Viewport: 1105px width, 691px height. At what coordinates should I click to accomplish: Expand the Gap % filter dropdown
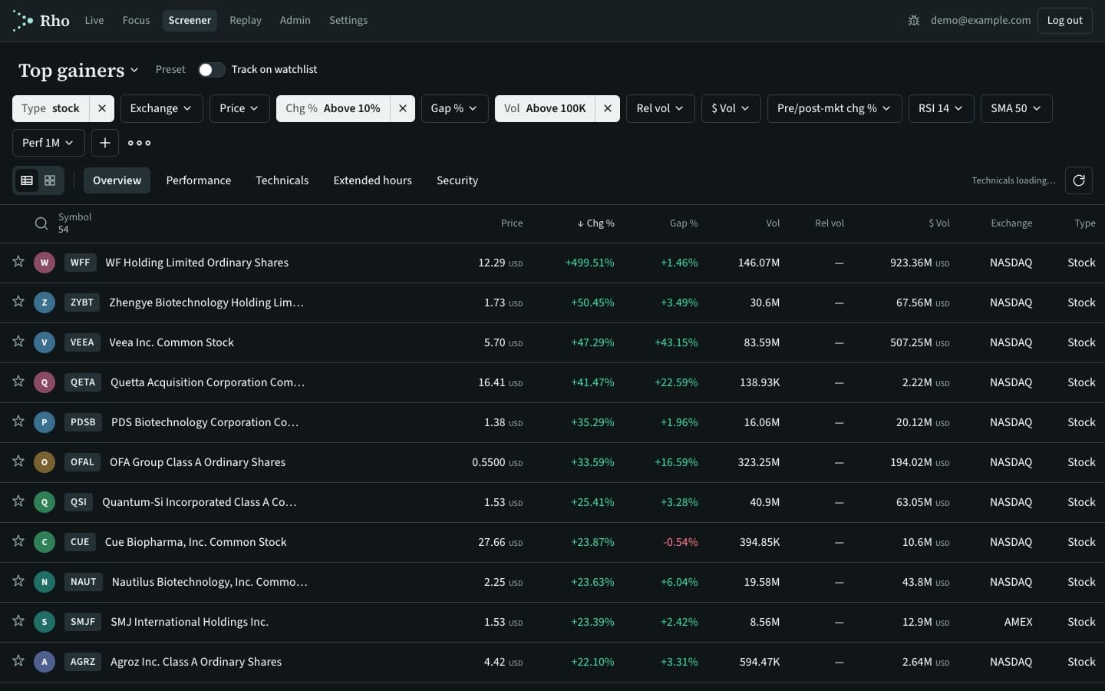pyautogui.click(x=454, y=108)
